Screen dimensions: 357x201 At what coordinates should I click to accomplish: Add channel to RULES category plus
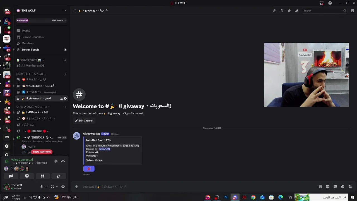tap(65, 74)
